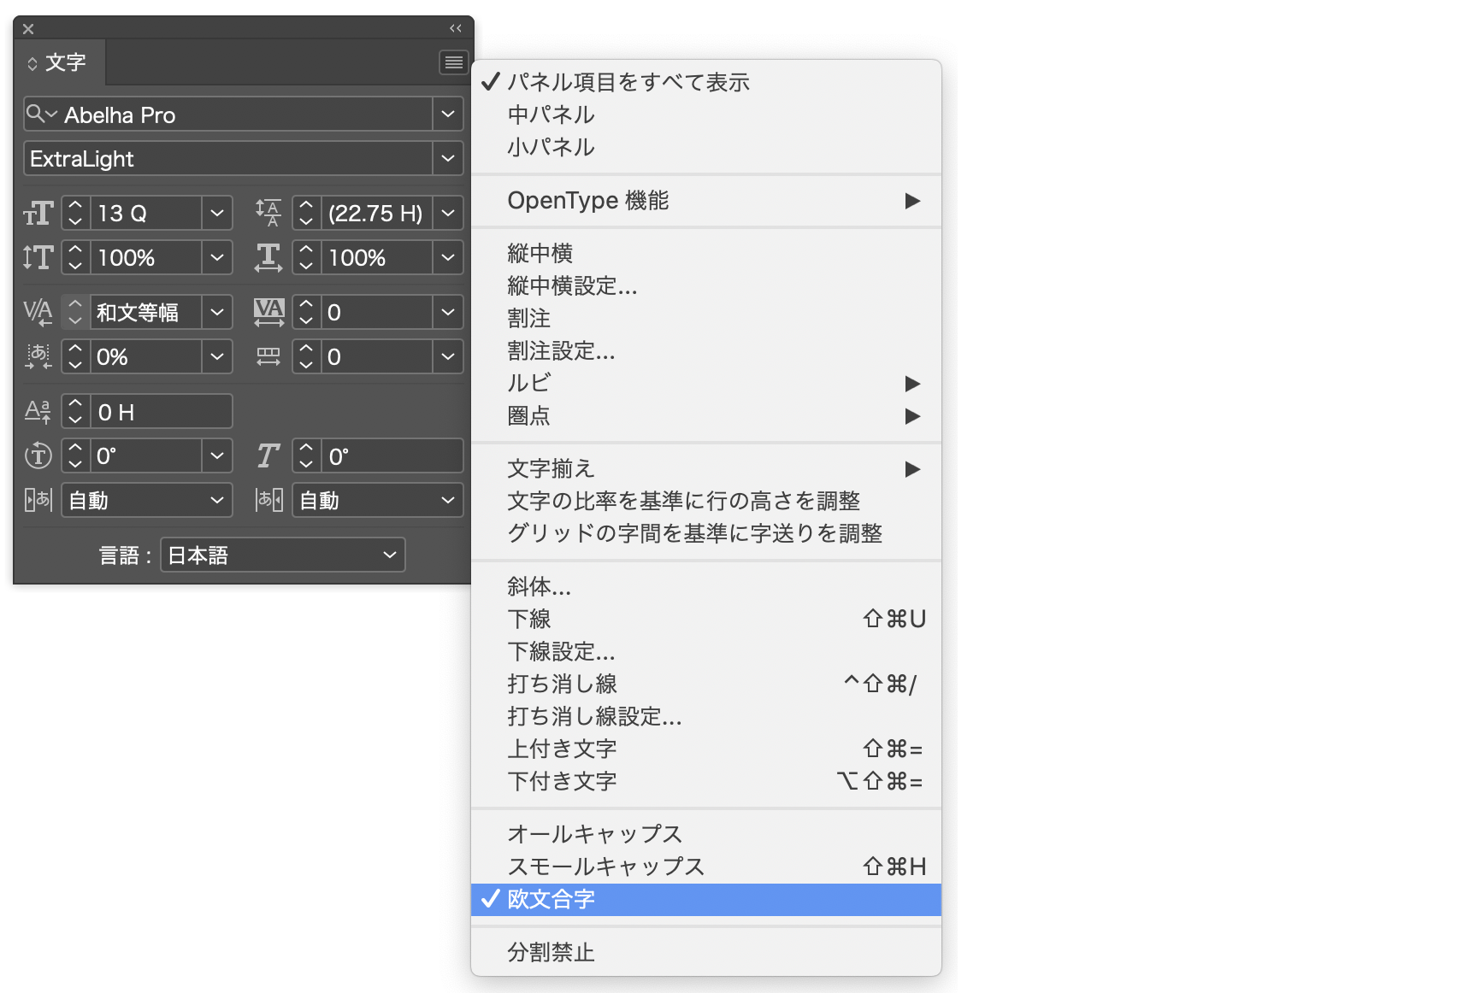This screenshot has height=993, width=1457.
Task: Click the kerning icon
Action: [38, 312]
